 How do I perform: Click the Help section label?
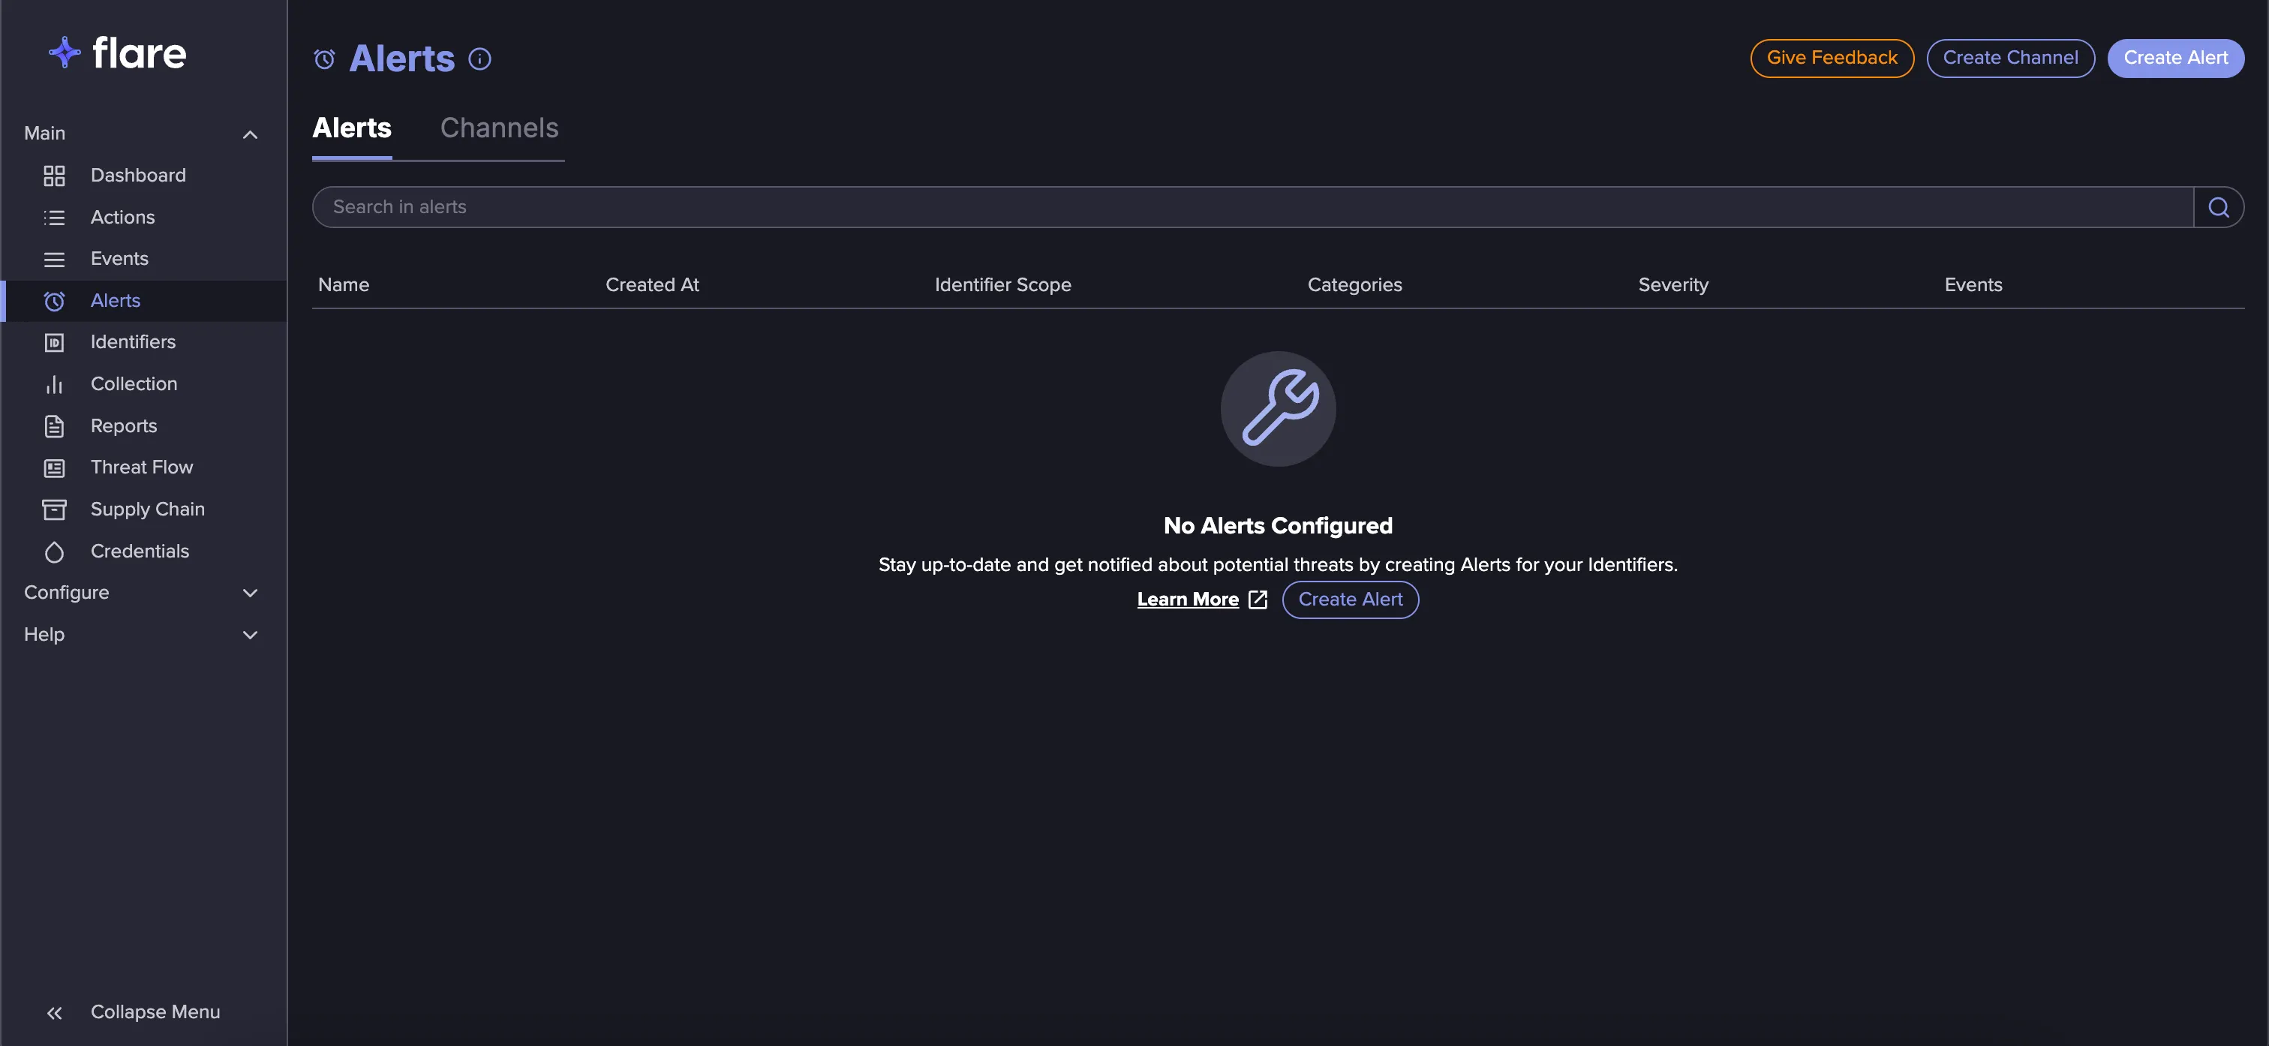[x=44, y=635]
